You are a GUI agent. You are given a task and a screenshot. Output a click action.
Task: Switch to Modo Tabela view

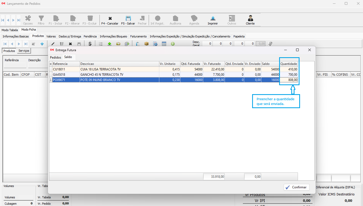[10, 30]
